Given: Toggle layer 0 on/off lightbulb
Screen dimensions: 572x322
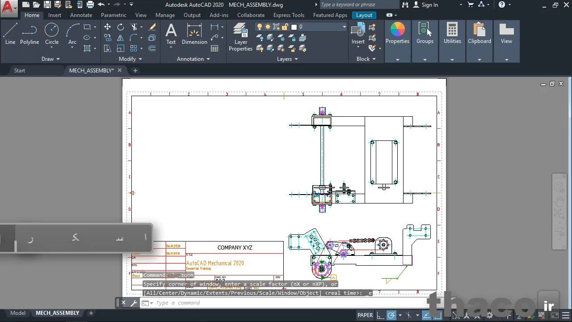Looking at the screenshot, I should [259, 27].
